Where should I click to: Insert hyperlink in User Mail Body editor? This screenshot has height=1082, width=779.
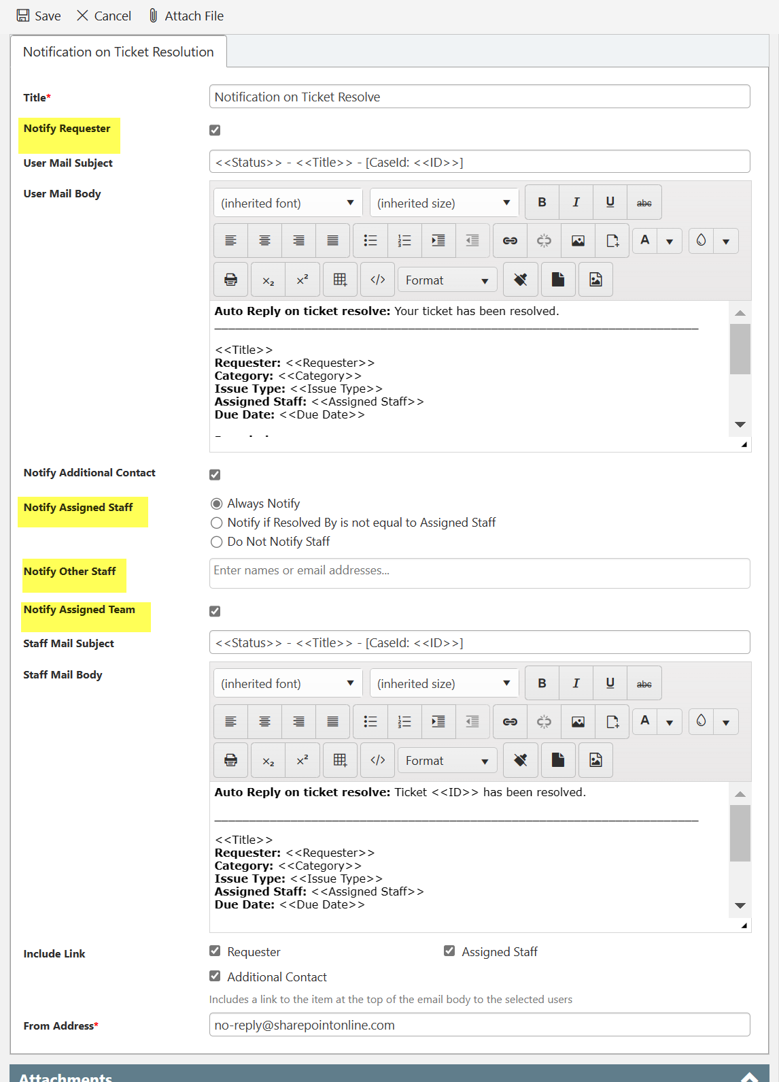[510, 241]
